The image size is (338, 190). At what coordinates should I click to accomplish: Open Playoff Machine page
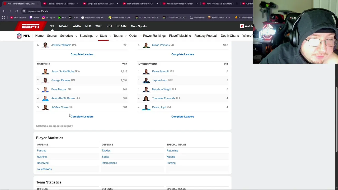180,36
